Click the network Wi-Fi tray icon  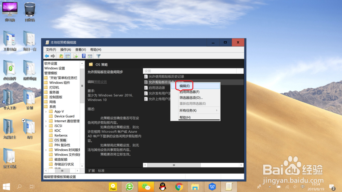click(x=287, y=187)
